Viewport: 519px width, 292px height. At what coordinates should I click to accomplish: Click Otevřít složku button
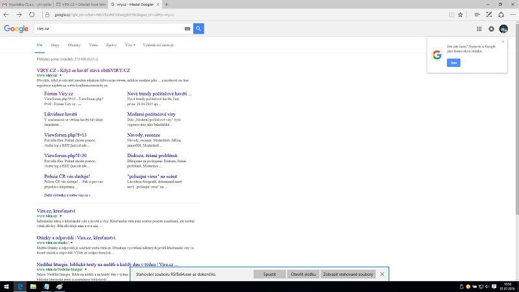click(303, 274)
